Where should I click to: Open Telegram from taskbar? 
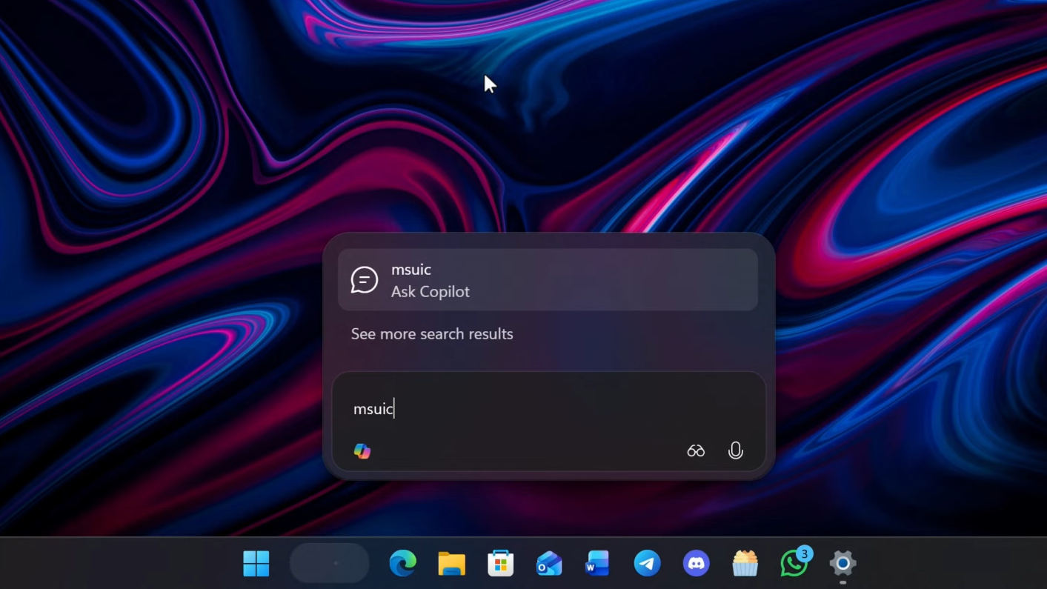pyautogui.click(x=647, y=564)
